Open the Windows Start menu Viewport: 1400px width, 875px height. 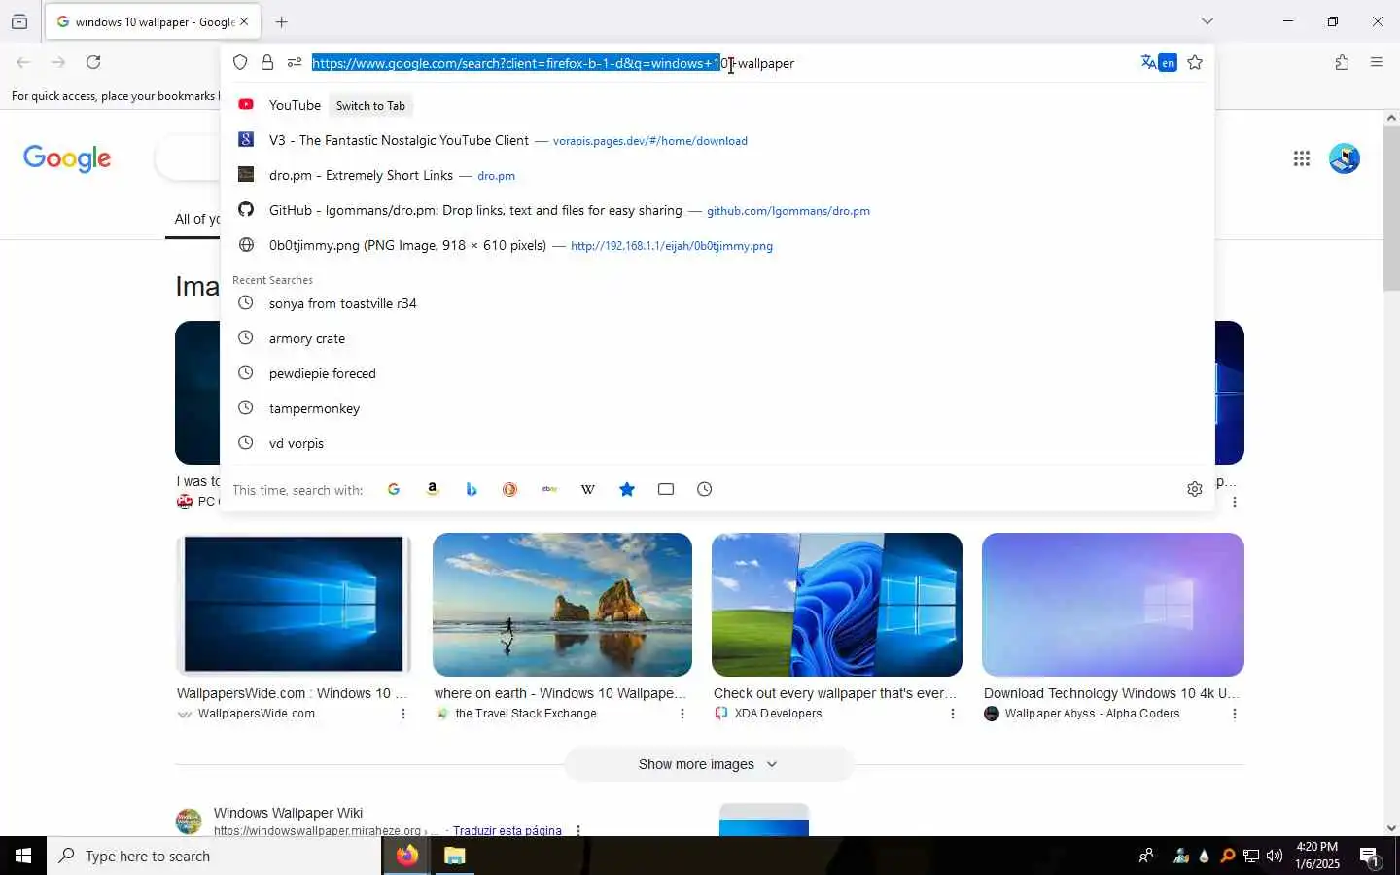[x=23, y=856]
